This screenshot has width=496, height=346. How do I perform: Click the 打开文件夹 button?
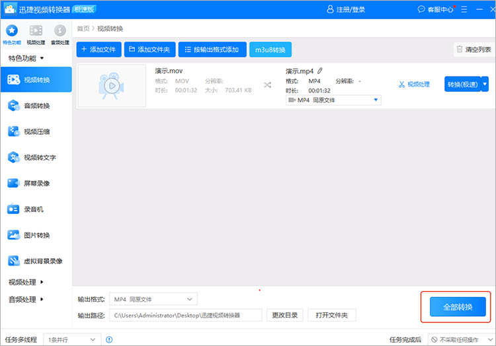coord(332,315)
